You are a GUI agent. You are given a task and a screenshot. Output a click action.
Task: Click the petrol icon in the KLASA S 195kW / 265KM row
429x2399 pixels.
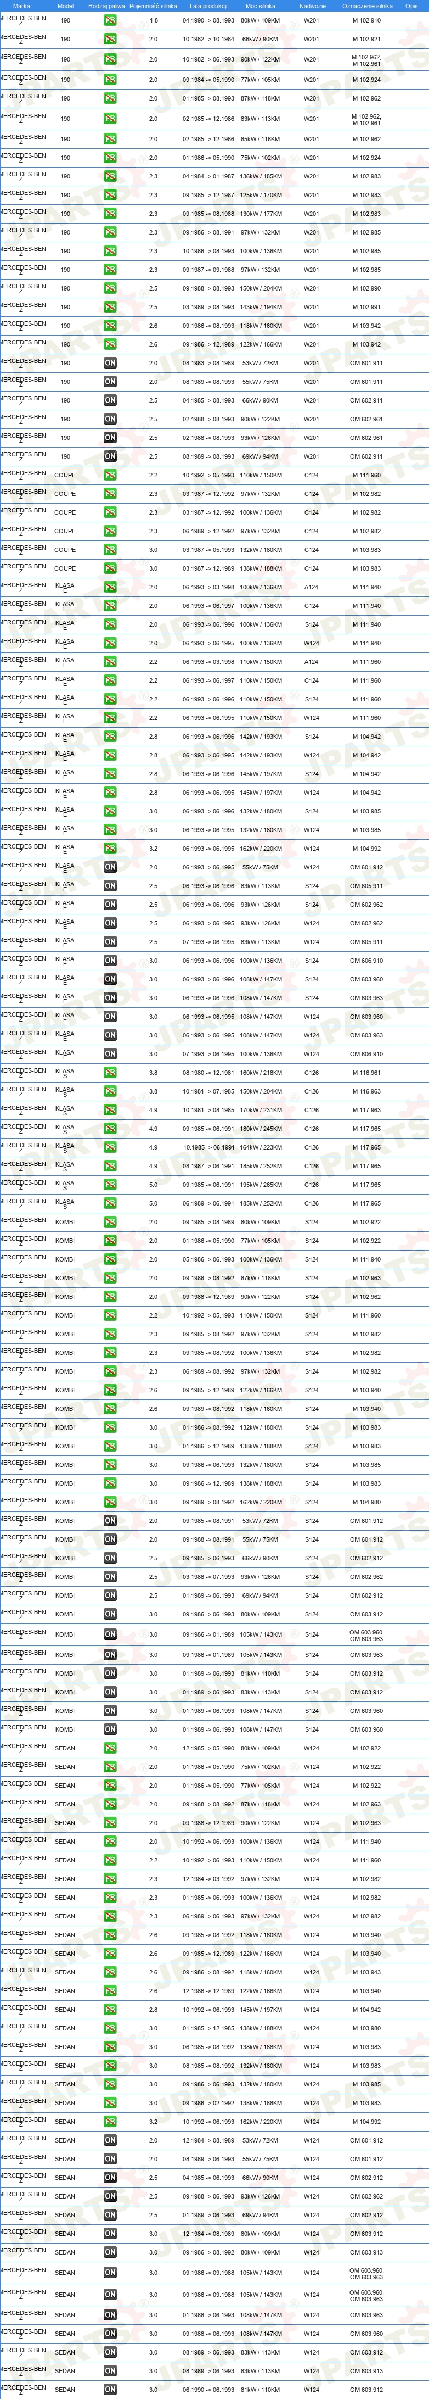[110, 1185]
